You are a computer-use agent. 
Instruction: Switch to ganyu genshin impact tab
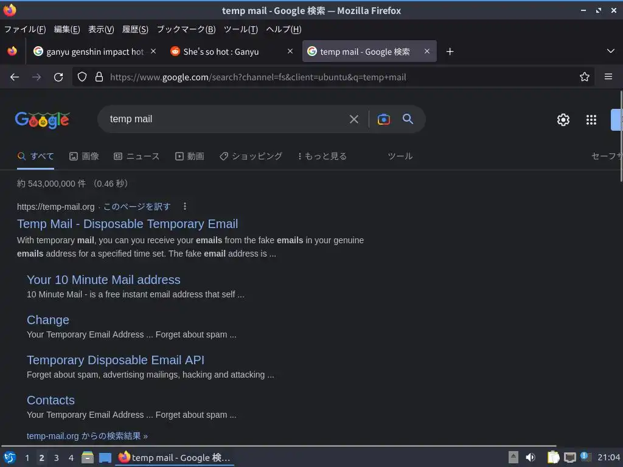tap(94, 52)
